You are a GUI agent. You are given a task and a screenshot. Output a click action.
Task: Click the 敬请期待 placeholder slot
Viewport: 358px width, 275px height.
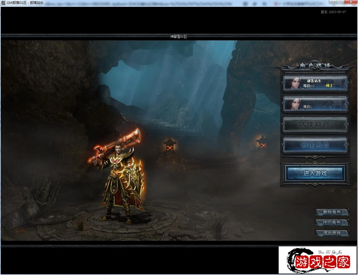pyautogui.click(x=315, y=124)
